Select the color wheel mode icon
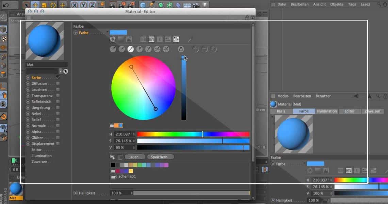 [x=113, y=39]
